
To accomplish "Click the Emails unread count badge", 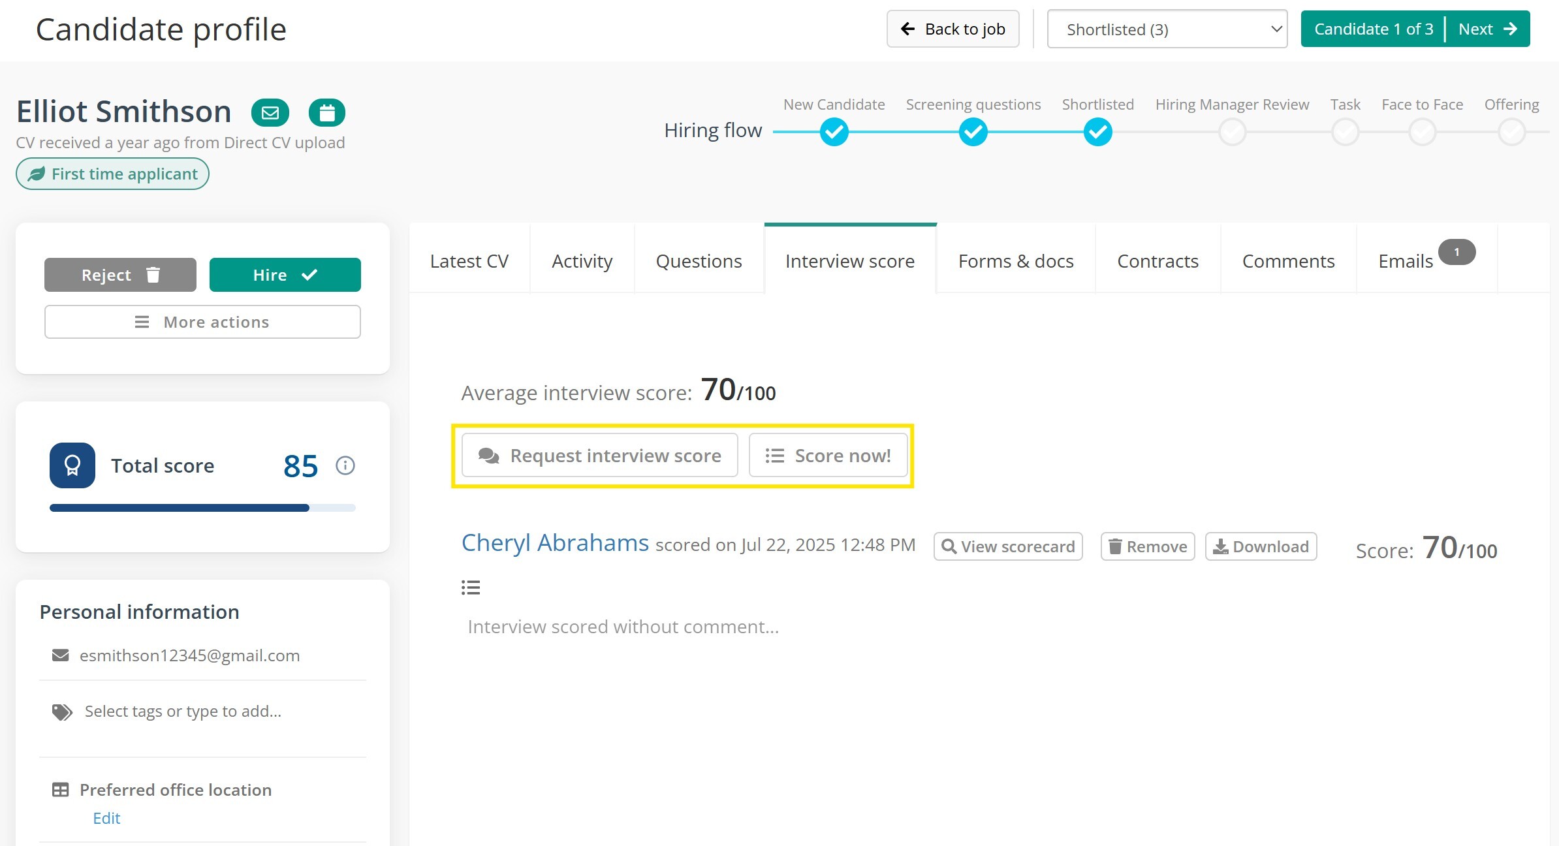I will pos(1457,252).
